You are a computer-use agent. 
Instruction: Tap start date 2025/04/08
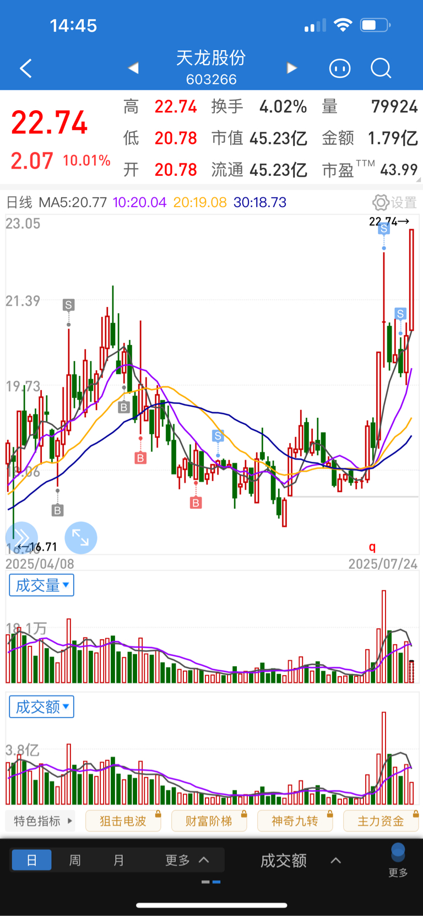[40, 564]
